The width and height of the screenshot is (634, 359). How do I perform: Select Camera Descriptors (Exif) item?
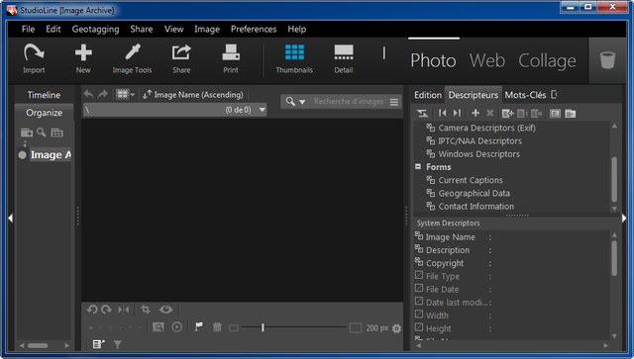pyautogui.click(x=486, y=128)
